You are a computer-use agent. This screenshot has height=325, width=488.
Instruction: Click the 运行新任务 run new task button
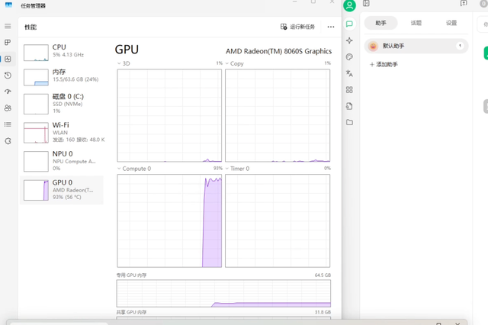[x=297, y=27]
